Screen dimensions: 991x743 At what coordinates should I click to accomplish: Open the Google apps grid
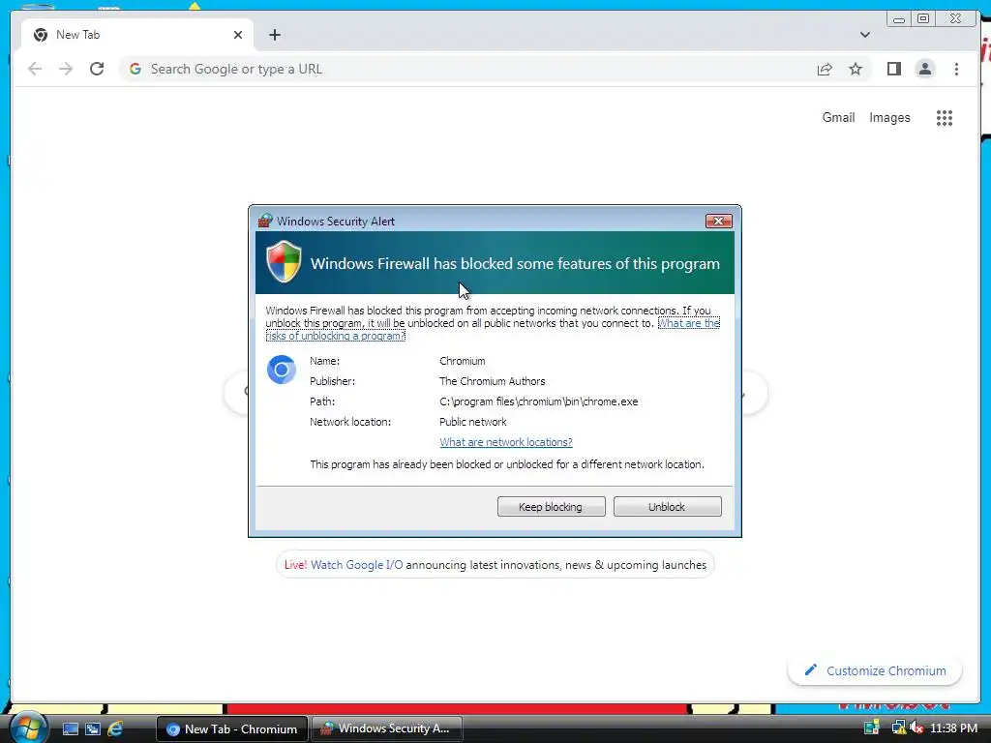(945, 117)
